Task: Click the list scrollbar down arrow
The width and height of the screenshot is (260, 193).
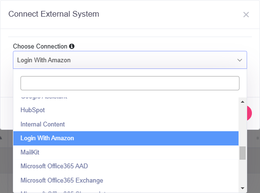Action: pyautogui.click(x=242, y=188)
